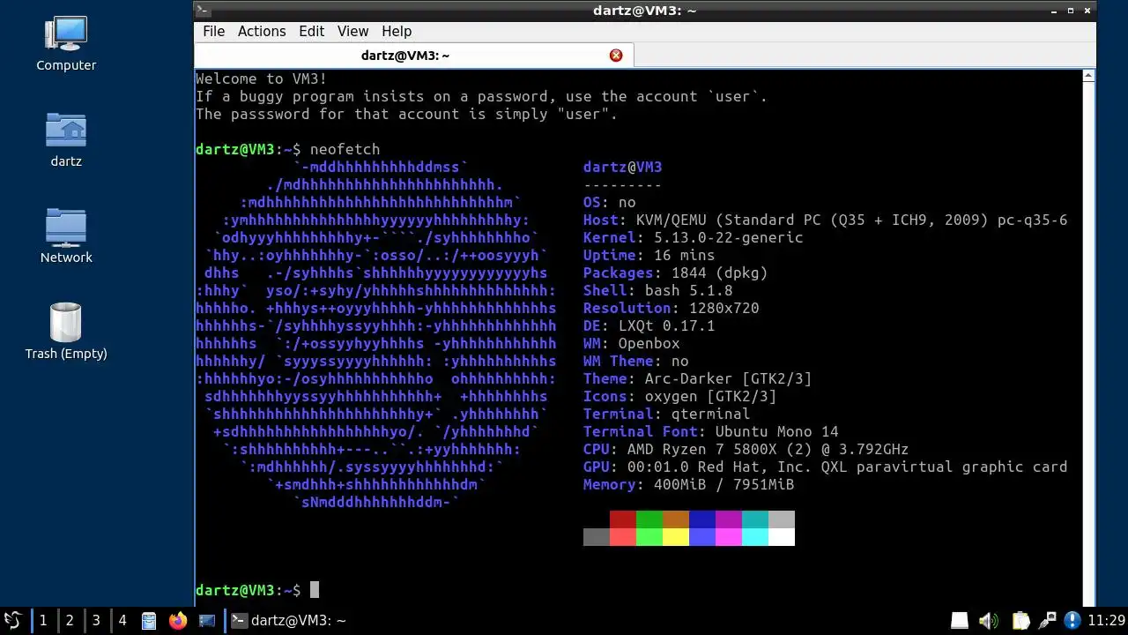Click the dartz@VM3: ~ taskbar window button
1128x635 pixels.
pyautogui.click(x=289, y=621)
